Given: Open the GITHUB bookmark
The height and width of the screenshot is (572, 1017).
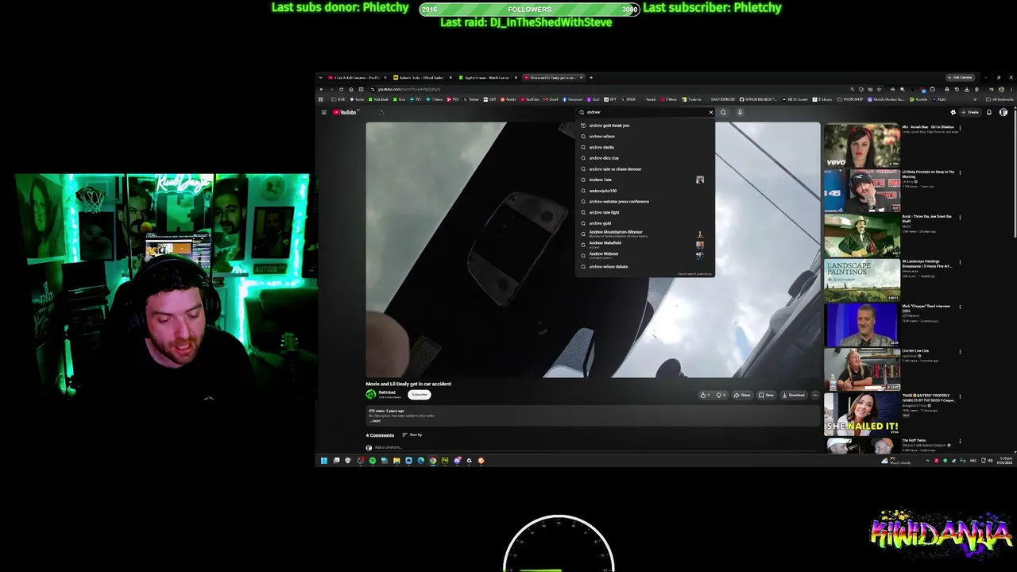Looking at the screenshot, I should click(x=757, y=99).
